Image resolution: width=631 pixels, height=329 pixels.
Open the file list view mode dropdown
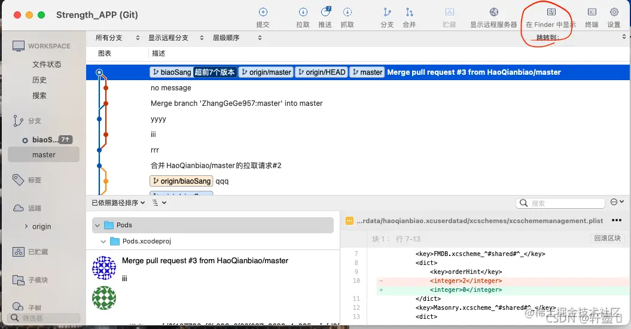point(159,203)
